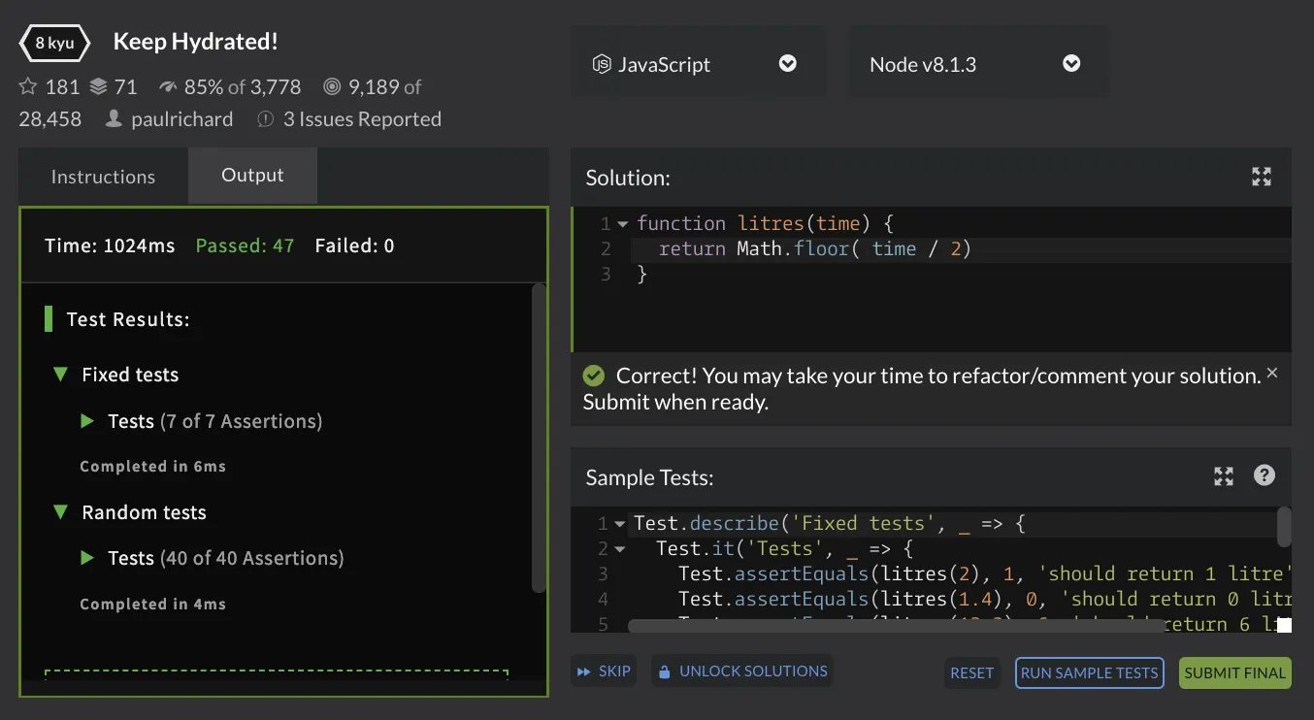Click the Completed in 6ms text
This screenshot has width=1314, height=720.
152,467
